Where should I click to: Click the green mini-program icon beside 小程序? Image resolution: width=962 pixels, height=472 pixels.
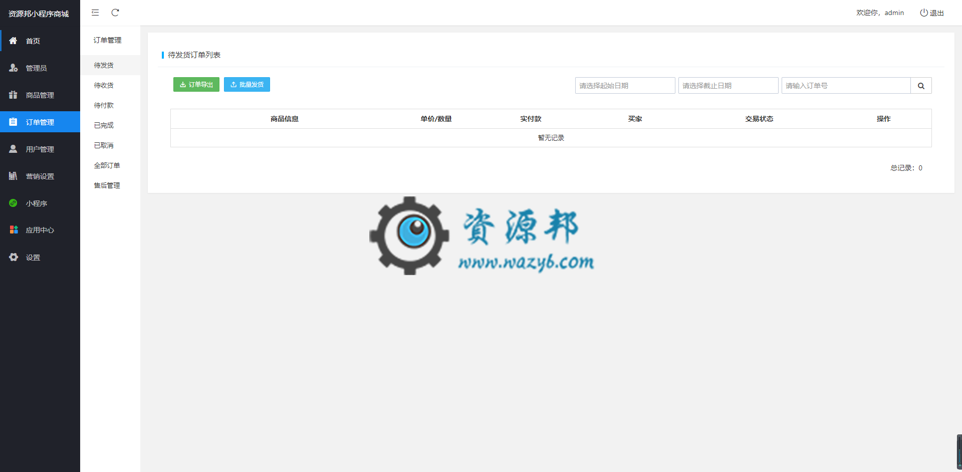[14, 203]
